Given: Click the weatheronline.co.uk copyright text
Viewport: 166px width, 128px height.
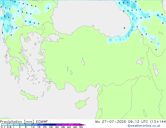Looking at the screenshot, I should click(x=144, y=126).
